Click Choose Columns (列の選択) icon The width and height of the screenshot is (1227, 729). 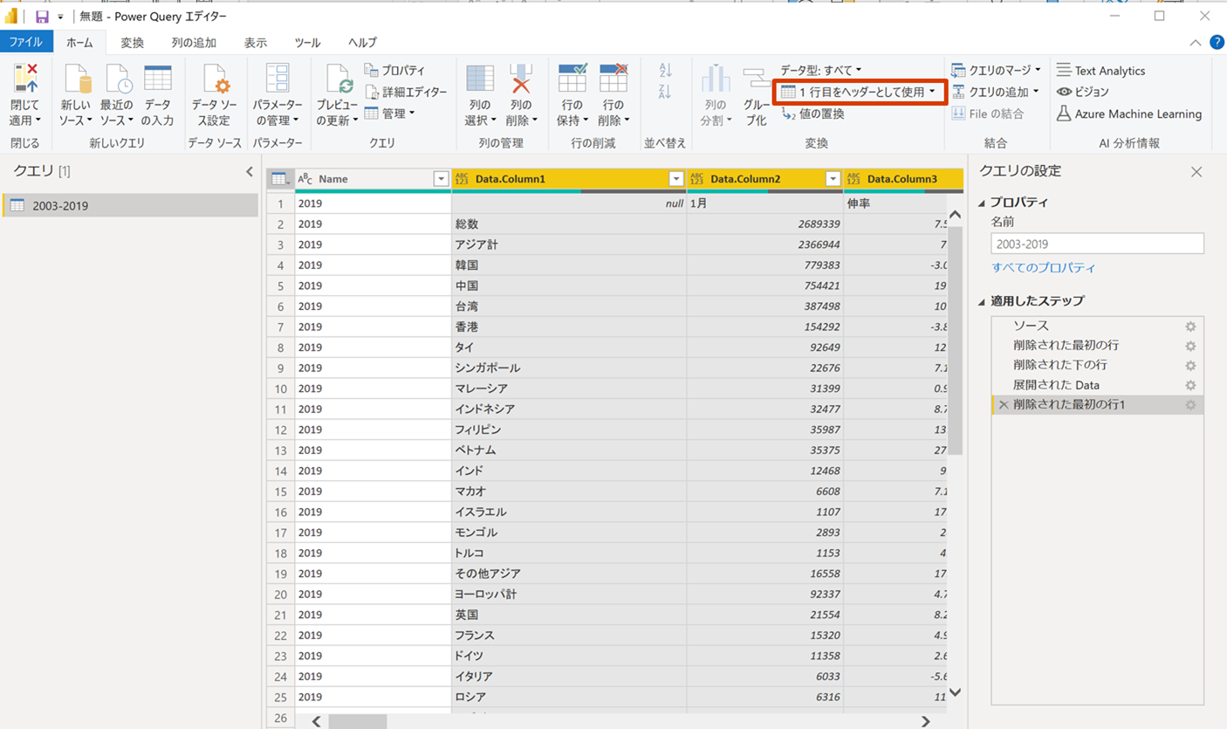[x=480, y=79]
